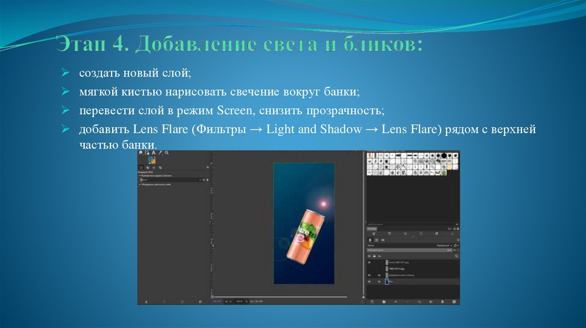Image resolution: width=586 pixels, height=328 pixels.
Task: Create a new layer group button
Action: (x=384, y=302)
